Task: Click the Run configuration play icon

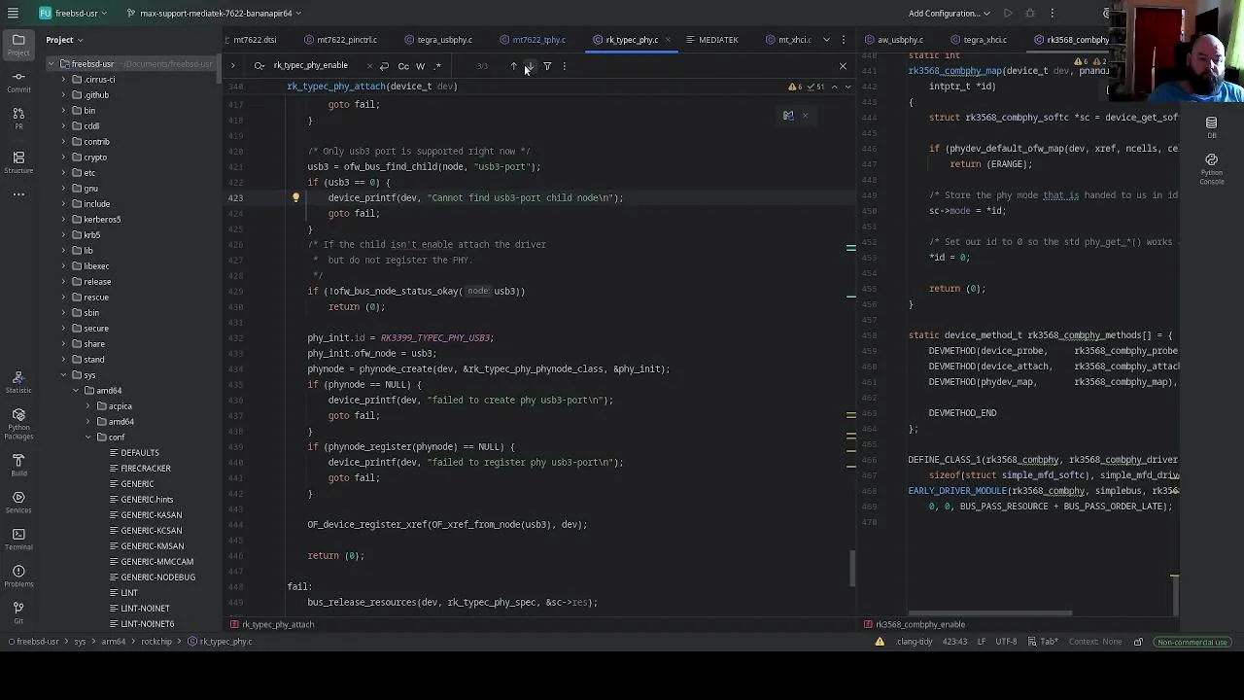Action: click(1008, 14)
